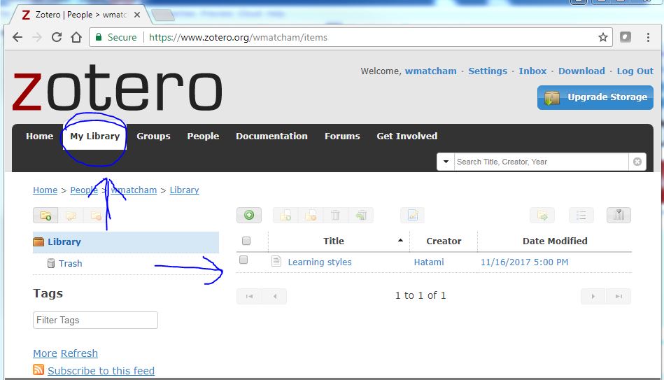This screenshot has width=664, height=380.
Task: Select the Library collection
Action: pyautogui.click(x=126, y=242)
